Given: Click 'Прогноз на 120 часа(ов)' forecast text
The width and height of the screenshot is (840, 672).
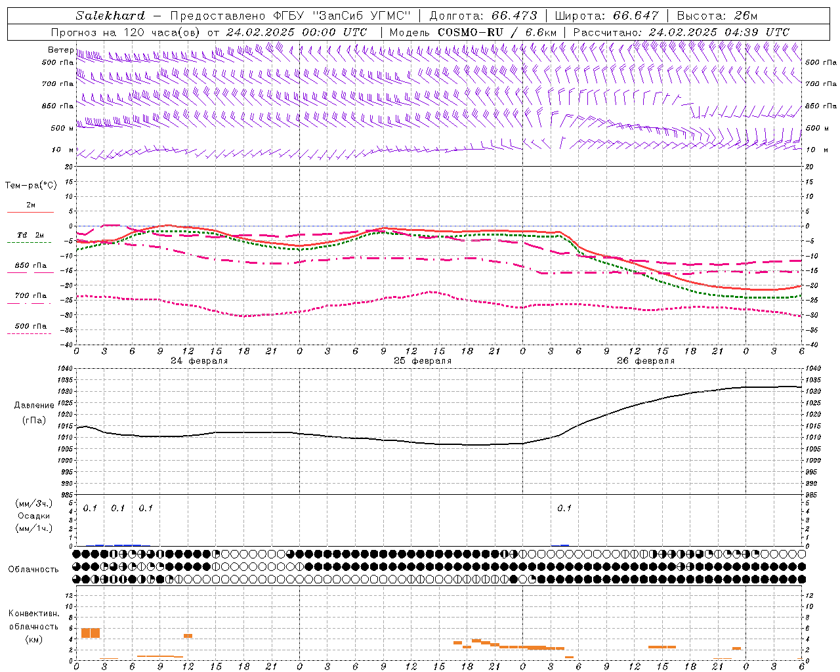Looking at the screenshot, I should tap(127, 32).
